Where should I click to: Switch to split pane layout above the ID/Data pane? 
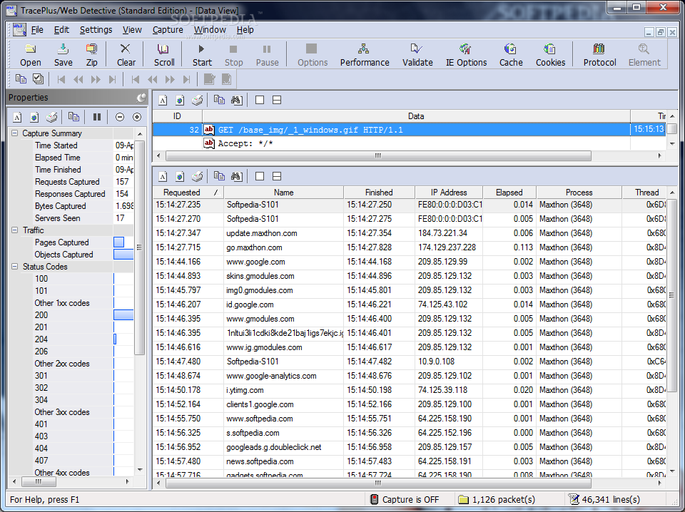point(277,101)
